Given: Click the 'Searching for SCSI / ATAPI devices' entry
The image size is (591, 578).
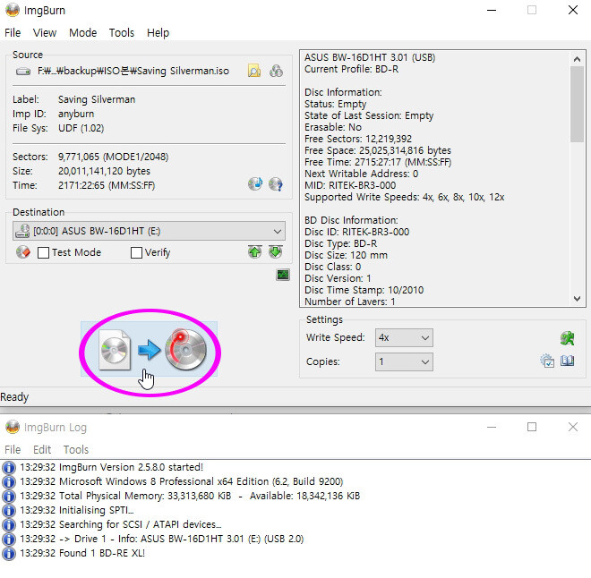Looking at the screenshot, I should point(121,524).
